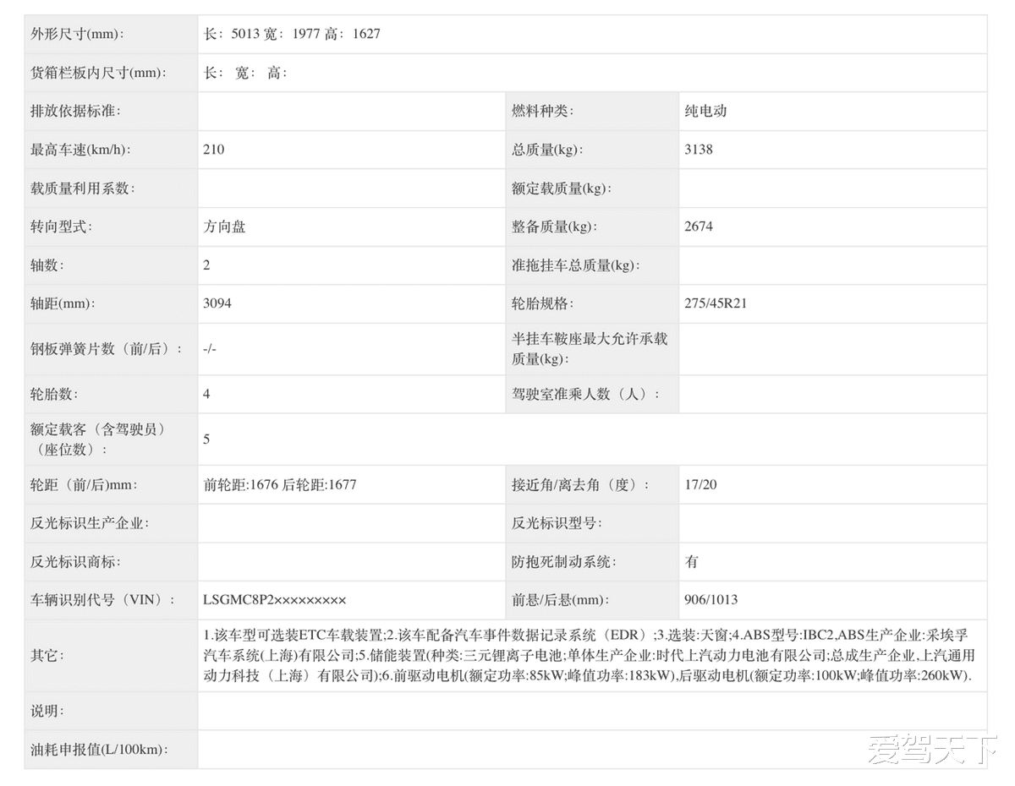This screenshot has height=786, width=1015.
Task: Click the 油耗申报值(L/100km) label
Action: coord(100,750)
